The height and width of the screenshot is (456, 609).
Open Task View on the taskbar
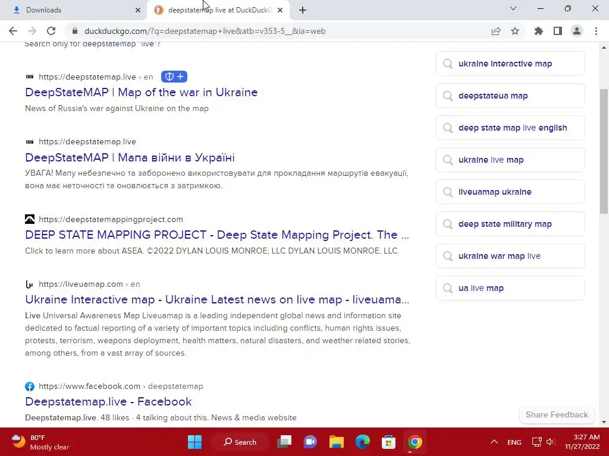[x=284, y=442]
